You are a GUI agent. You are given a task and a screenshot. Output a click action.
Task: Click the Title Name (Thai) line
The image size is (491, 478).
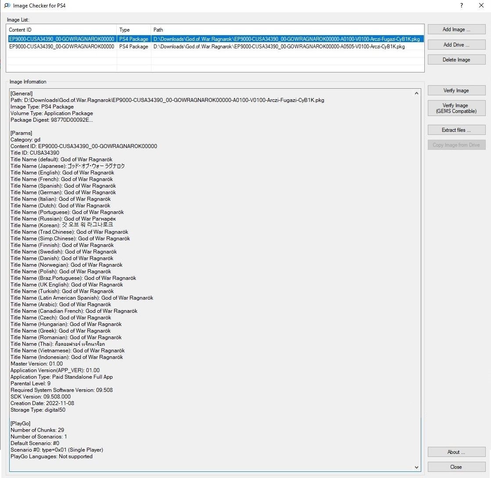pos(57,344)
